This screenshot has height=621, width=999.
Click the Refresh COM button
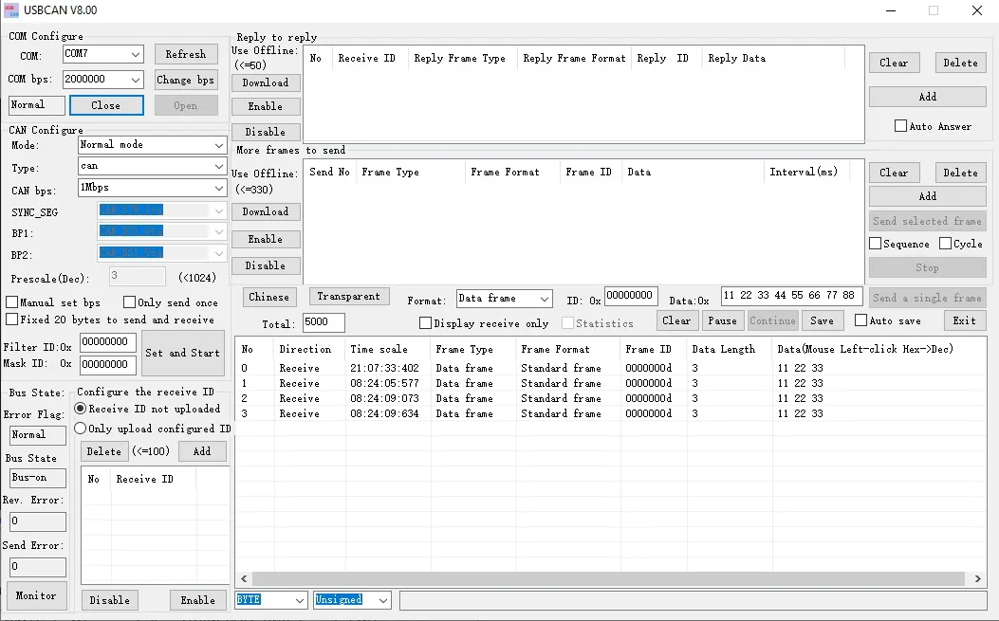click(x=185, y=54)
